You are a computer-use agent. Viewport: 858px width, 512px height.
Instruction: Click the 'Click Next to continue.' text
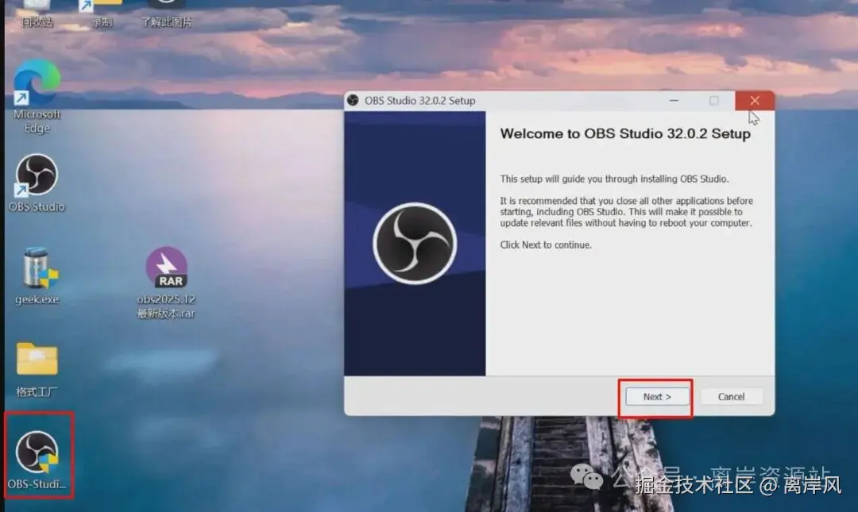click(x=546, y=245)
